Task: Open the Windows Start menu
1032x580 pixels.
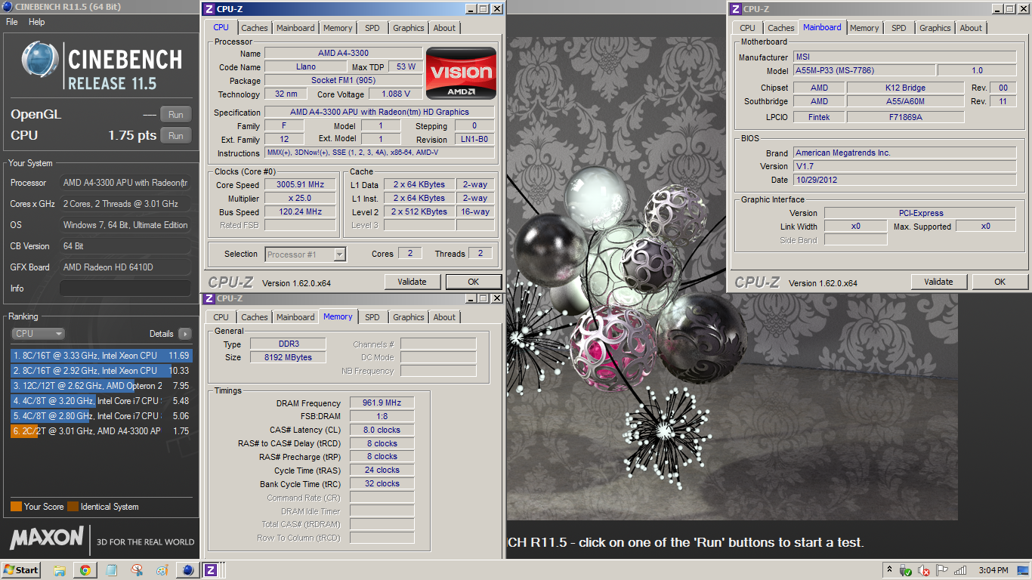Action: click(21, 570)
